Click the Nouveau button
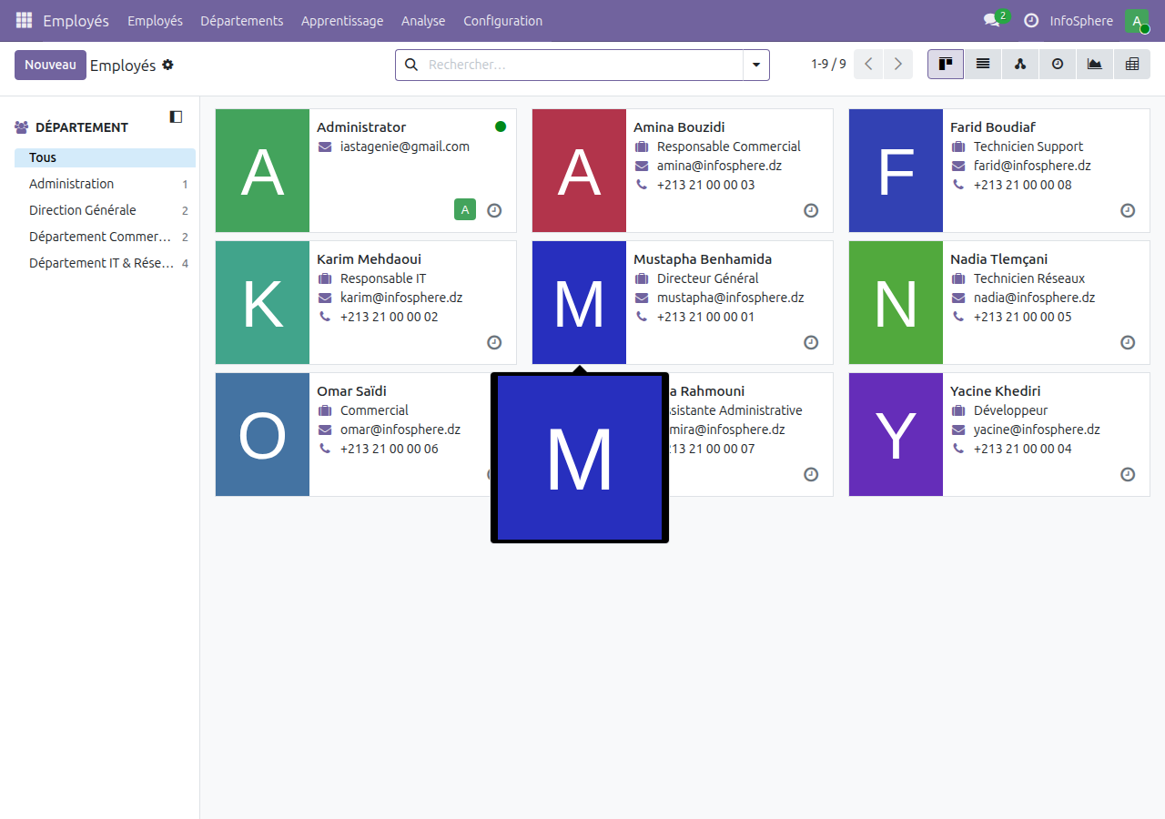 pos(50,65)
